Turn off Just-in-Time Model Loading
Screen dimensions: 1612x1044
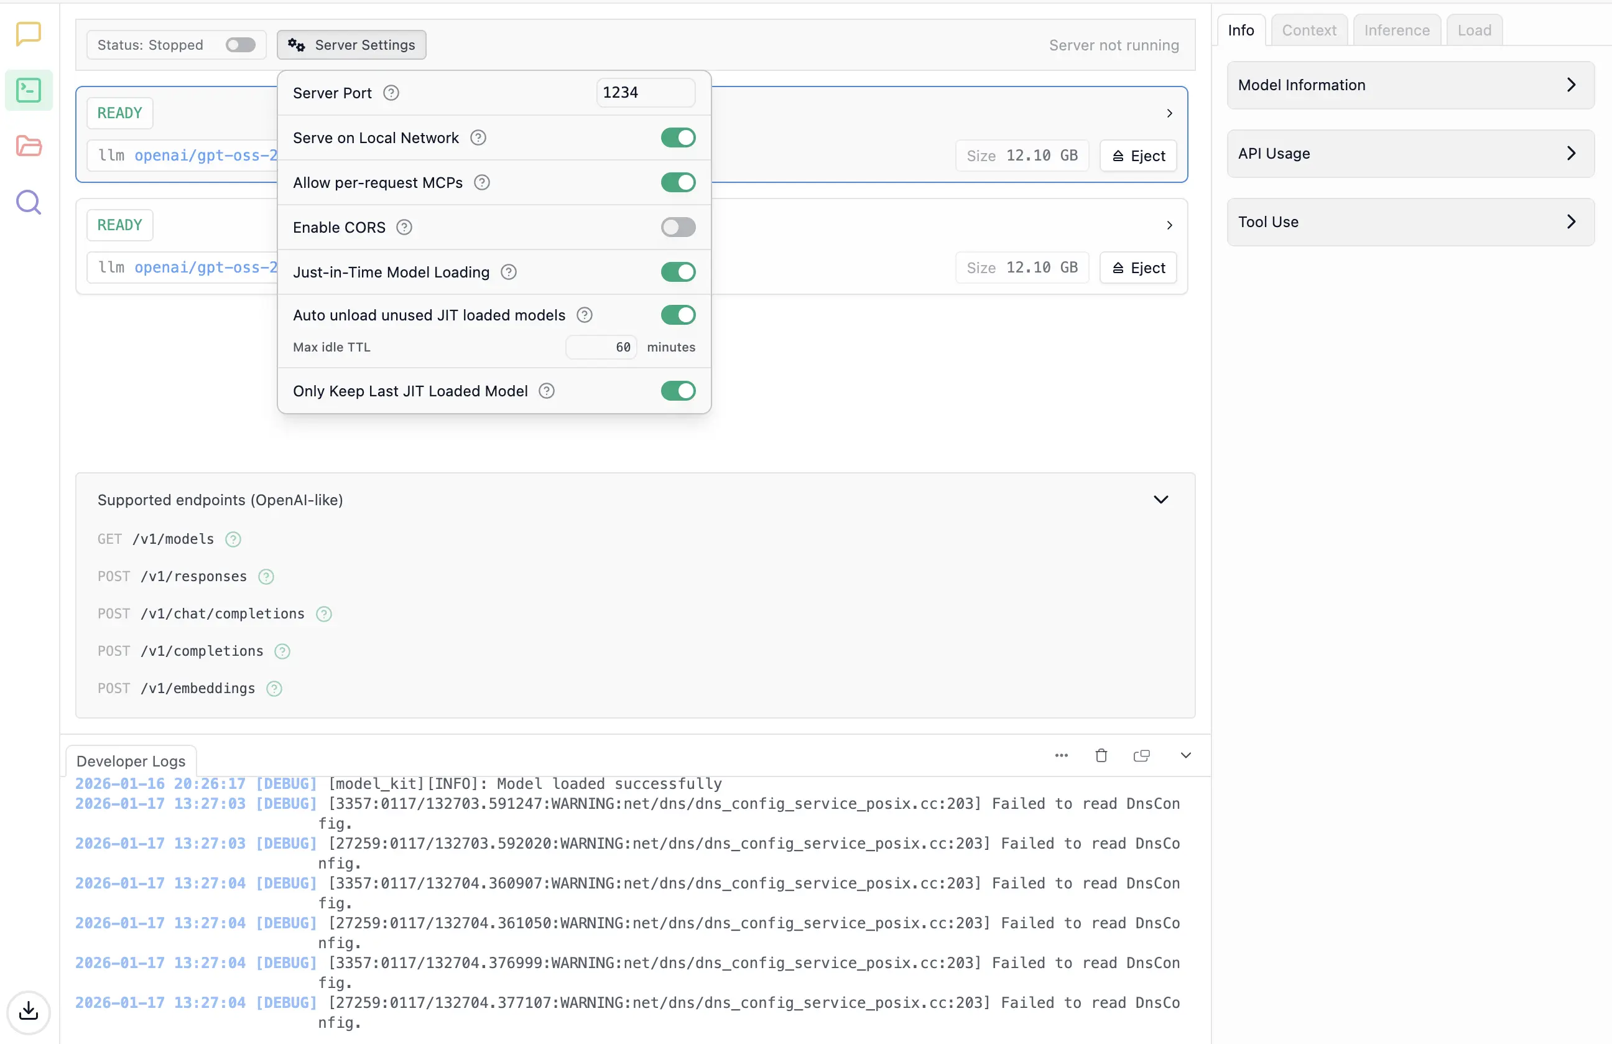pyautogui.click(x=678, y=272)
